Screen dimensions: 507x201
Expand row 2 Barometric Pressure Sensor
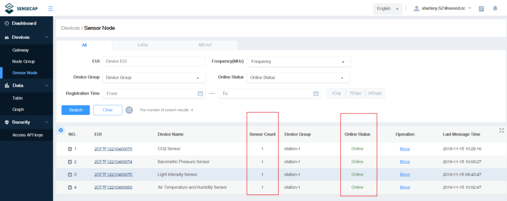(x=70, y=162)
